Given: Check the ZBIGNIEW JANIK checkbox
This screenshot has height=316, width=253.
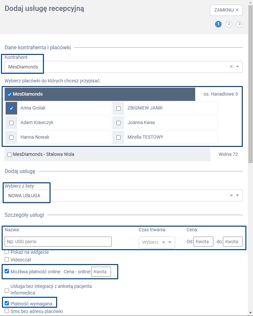Looking at the screenshot, I should click(118, 108).
